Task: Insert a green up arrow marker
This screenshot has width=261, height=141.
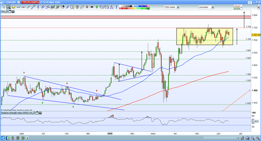Action: pos(97,7)
